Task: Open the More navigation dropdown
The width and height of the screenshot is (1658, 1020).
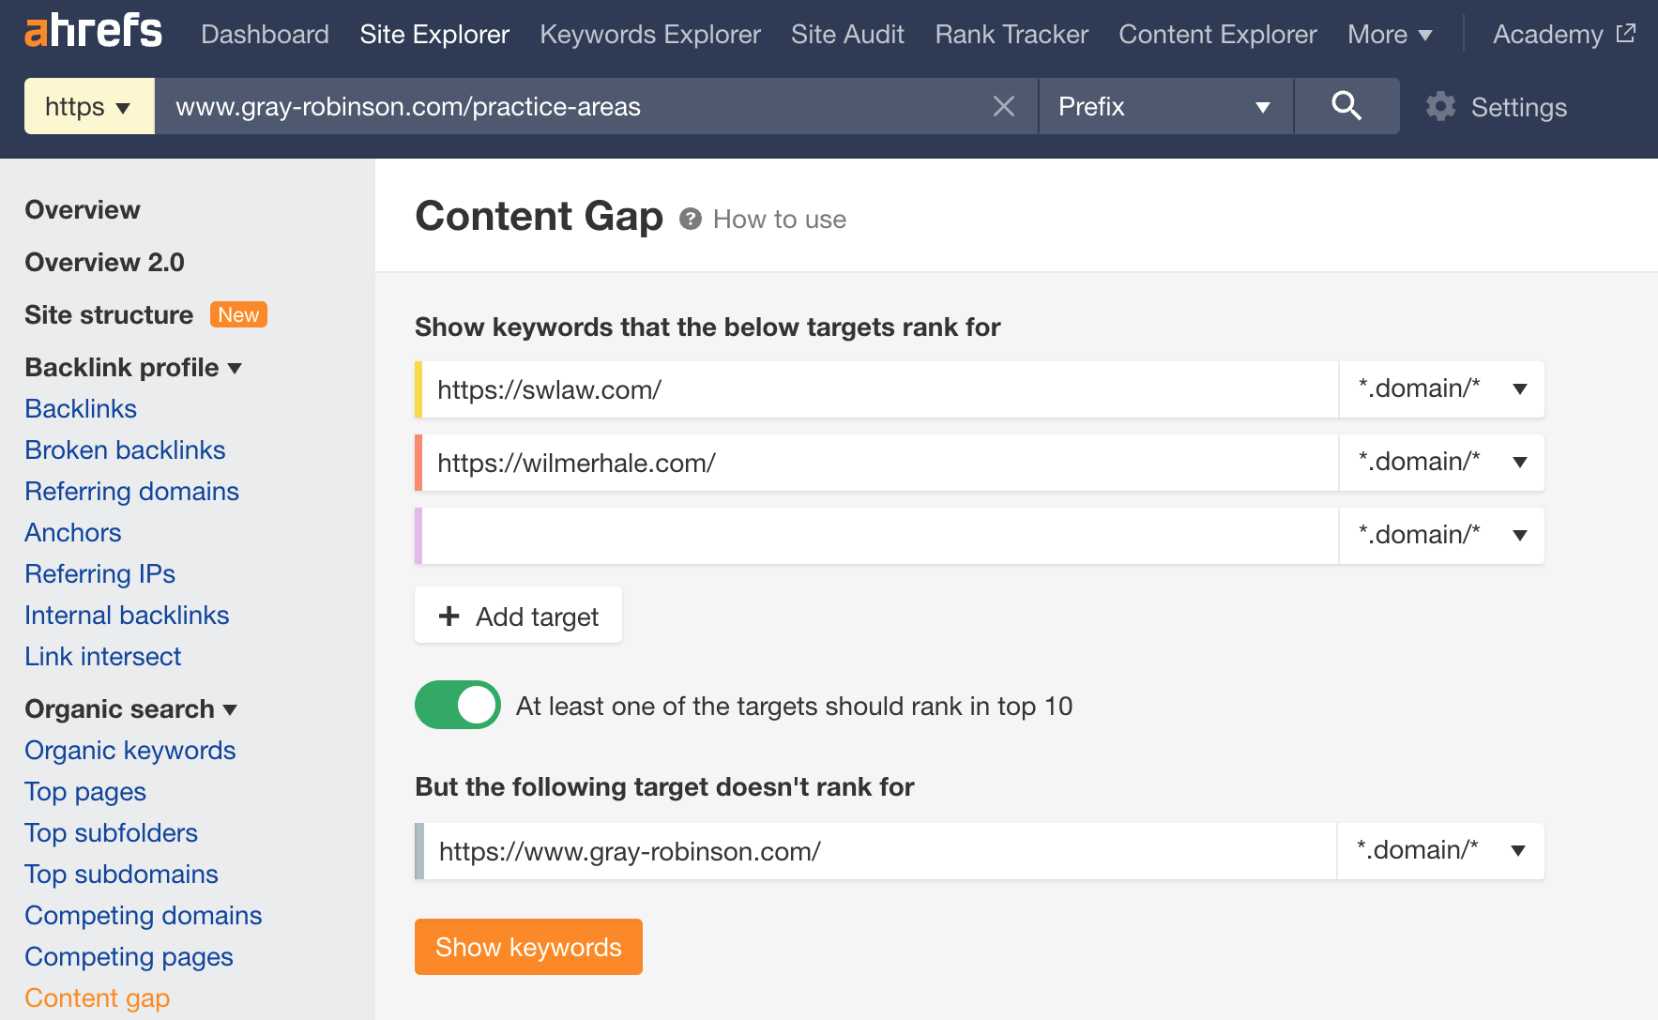Action: (x=1390, y=34)
